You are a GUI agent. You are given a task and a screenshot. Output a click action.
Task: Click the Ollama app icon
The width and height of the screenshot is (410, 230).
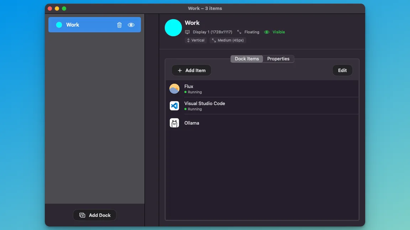click(x=174, y=123)
